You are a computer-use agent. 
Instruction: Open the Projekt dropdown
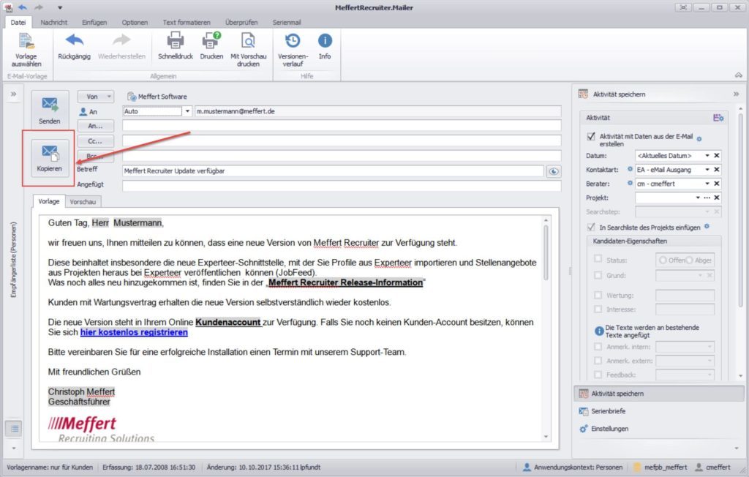698,198
